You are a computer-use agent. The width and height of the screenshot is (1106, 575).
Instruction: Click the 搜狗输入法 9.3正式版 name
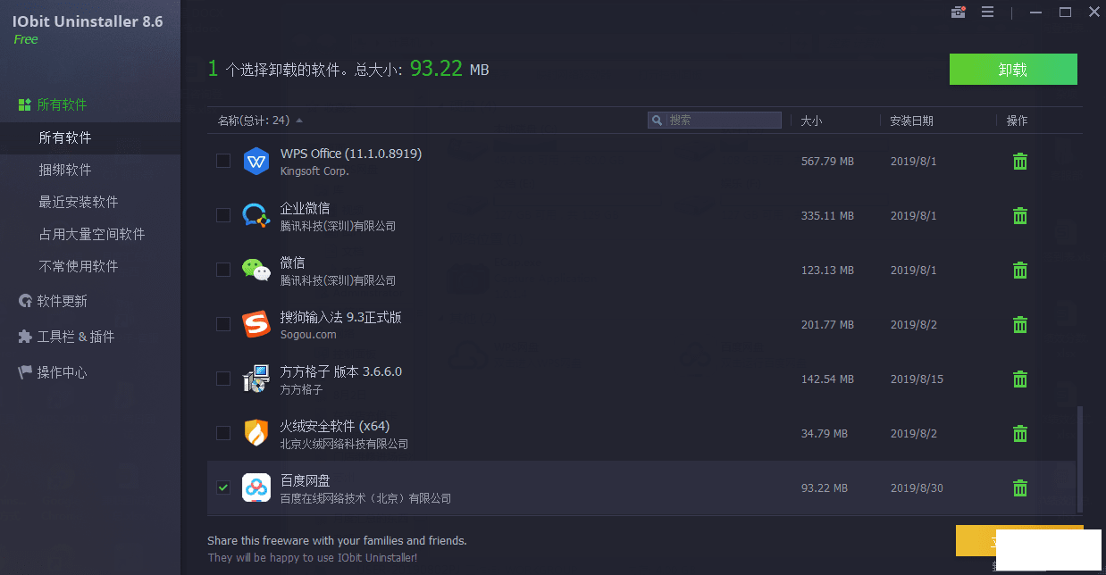point(341,317)
